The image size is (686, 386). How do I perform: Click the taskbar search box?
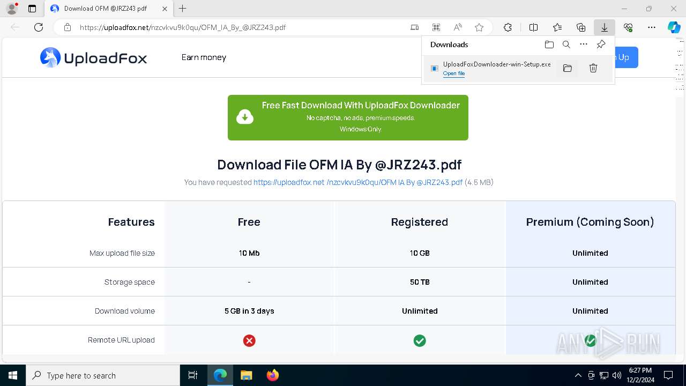tap(103, 375)
